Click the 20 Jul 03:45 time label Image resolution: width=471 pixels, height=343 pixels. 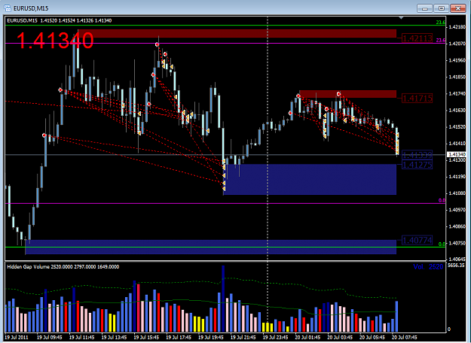click(340, 337)
